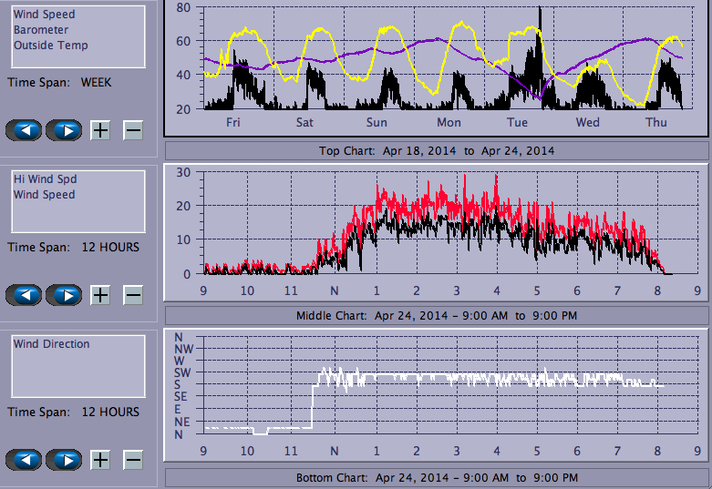Decrease time span of the wind speed chart

click(133, 295)
